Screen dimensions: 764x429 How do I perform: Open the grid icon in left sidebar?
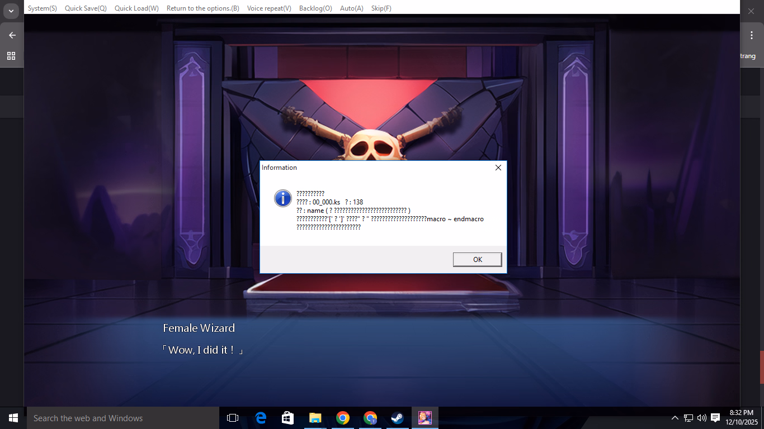click(11, 56)
